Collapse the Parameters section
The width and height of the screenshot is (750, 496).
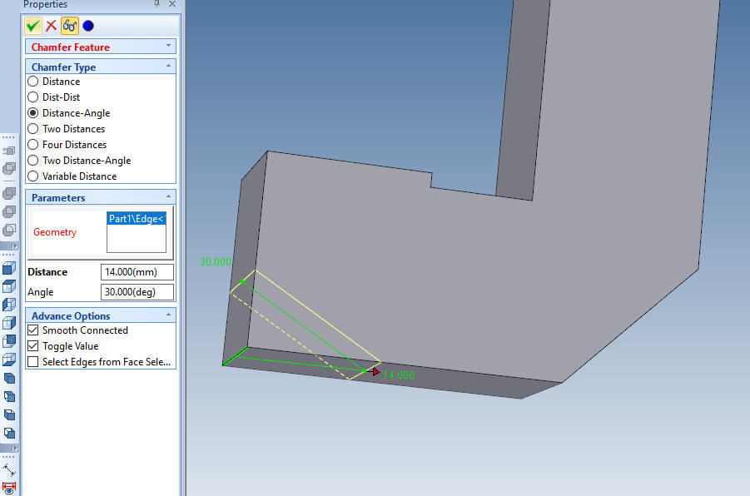[x=168, y=196]
